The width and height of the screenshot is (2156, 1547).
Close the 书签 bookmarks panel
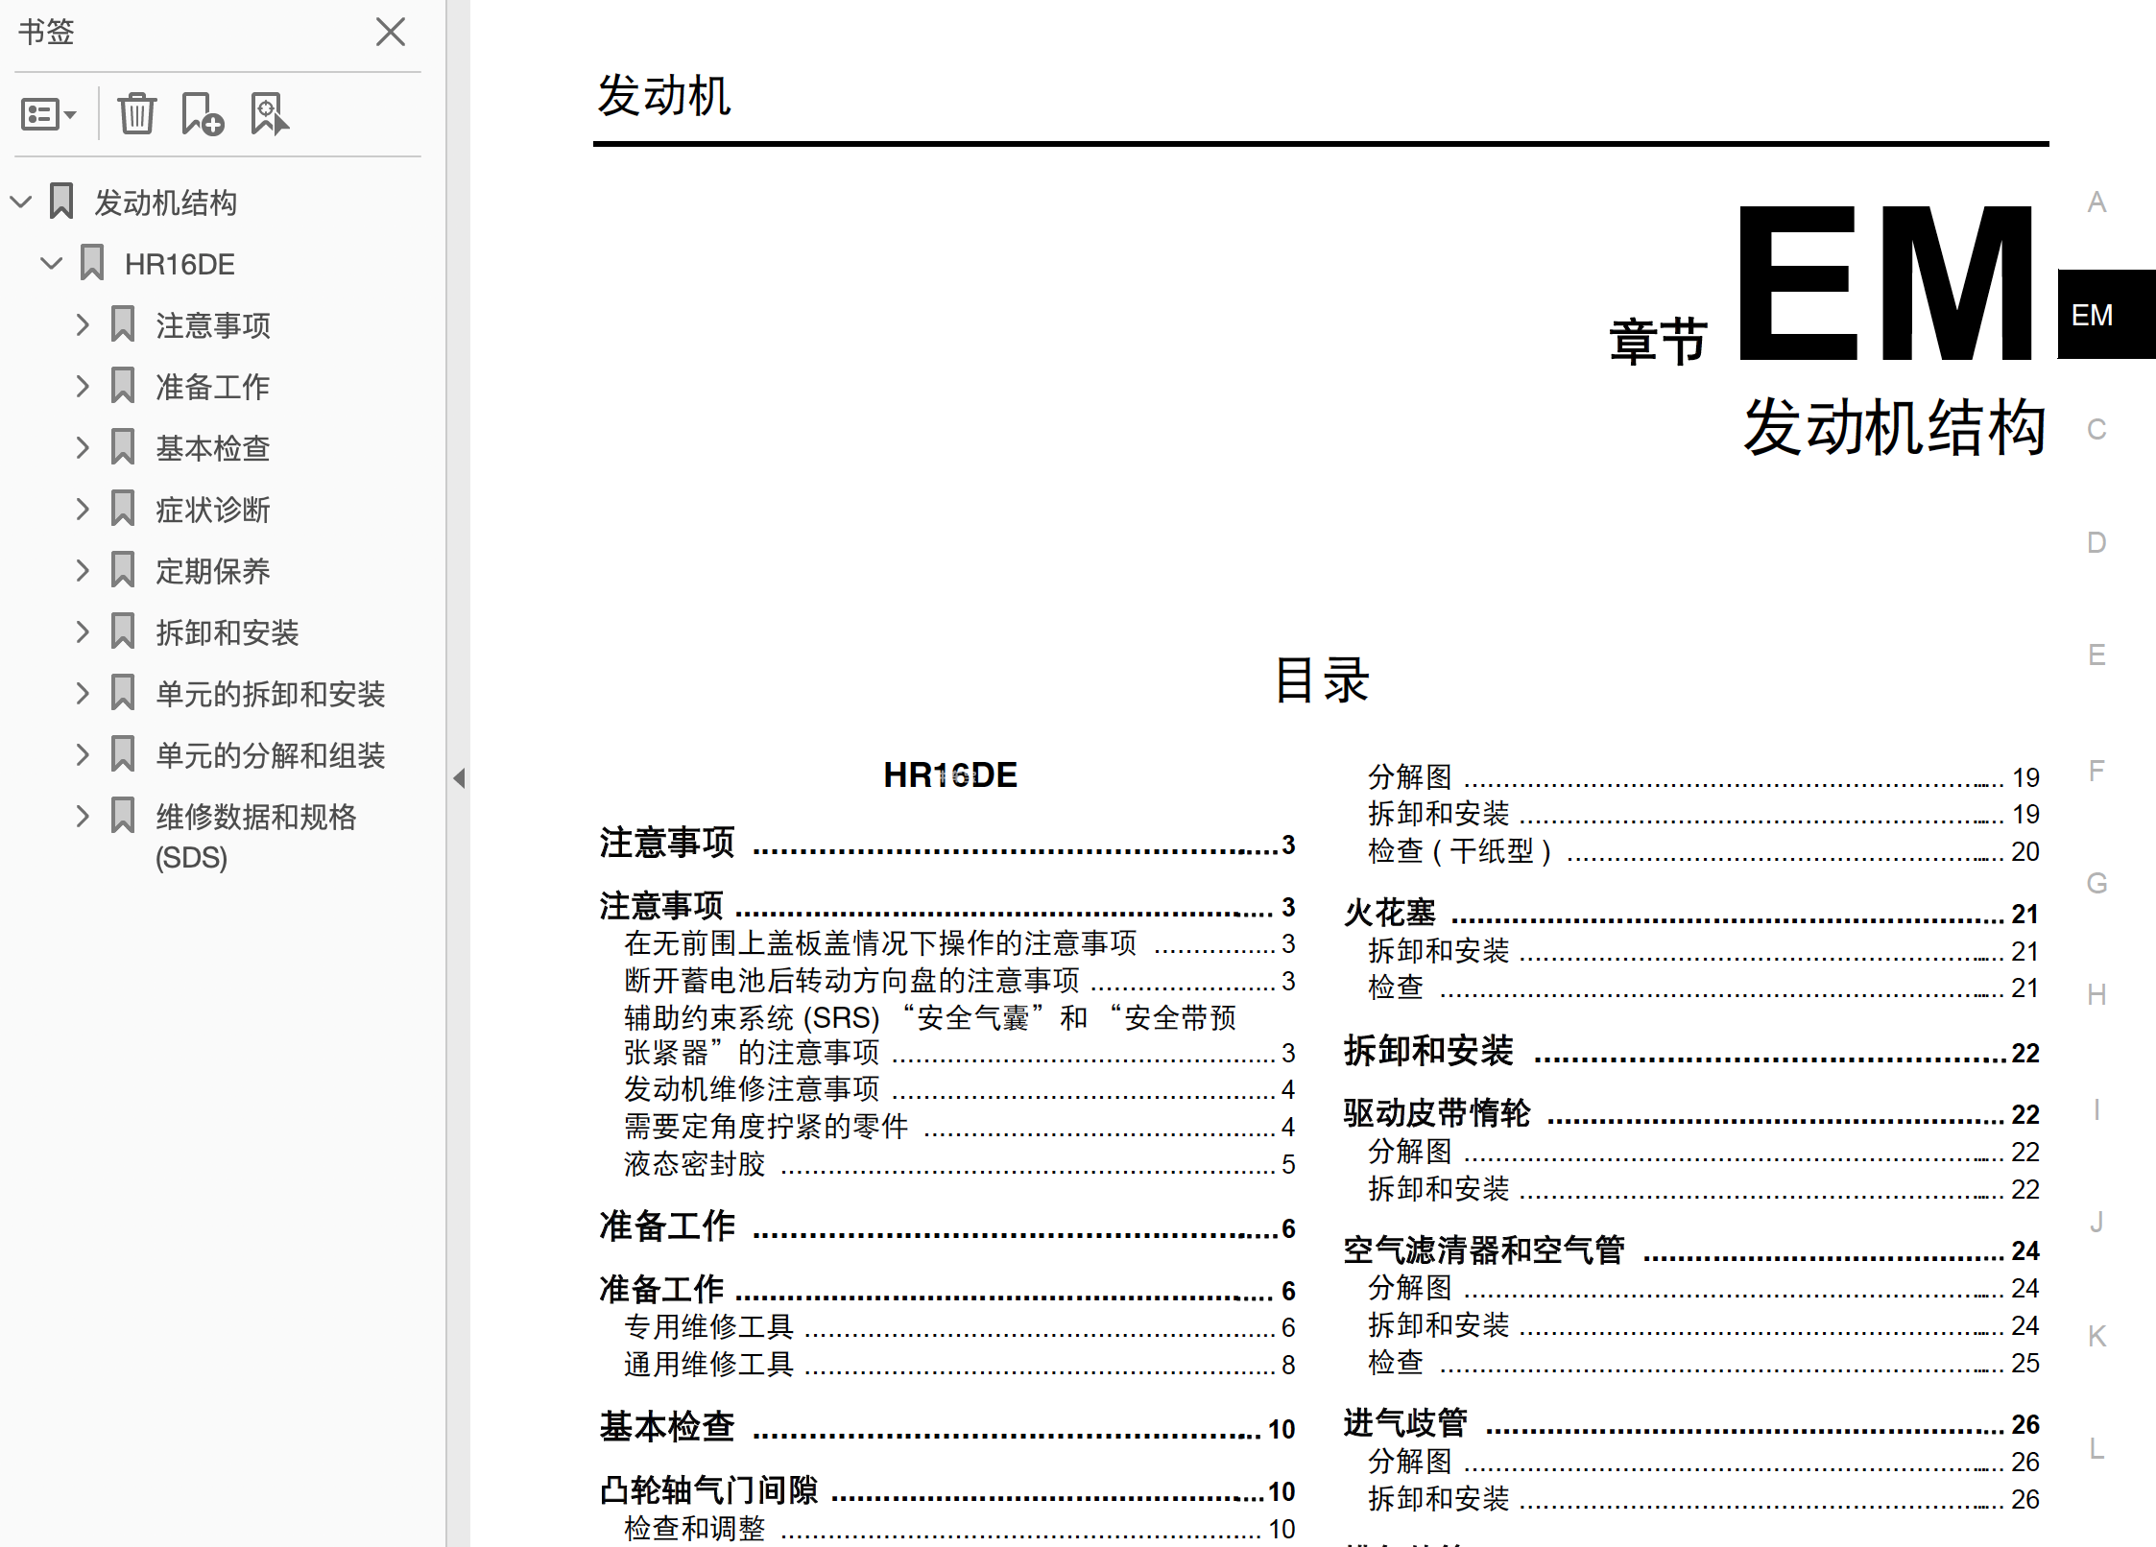pyautogui.click(x=391, y=32)
